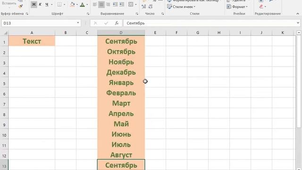Expand the formula bar chevron
Screen dimensions: 302x170
pos(298,23)
